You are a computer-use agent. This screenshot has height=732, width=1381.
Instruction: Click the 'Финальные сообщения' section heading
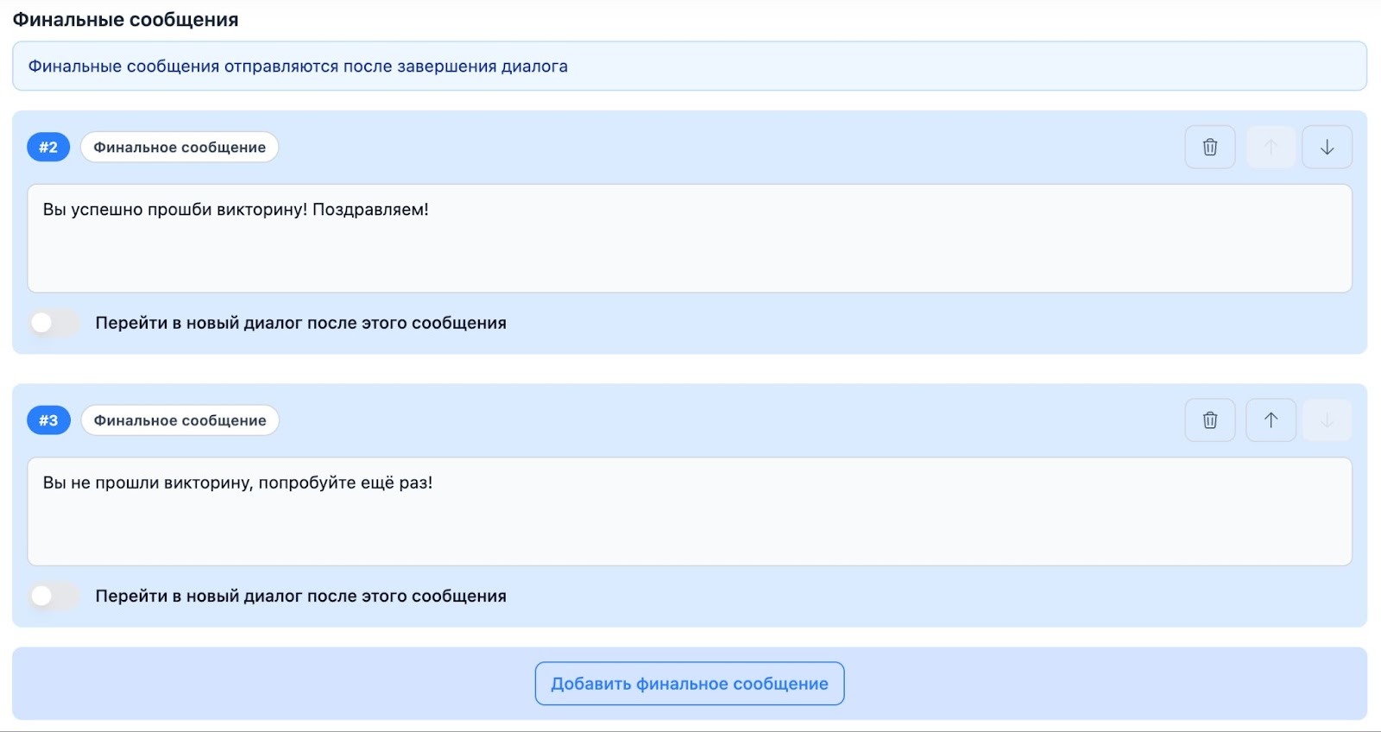tap(125, 20)
